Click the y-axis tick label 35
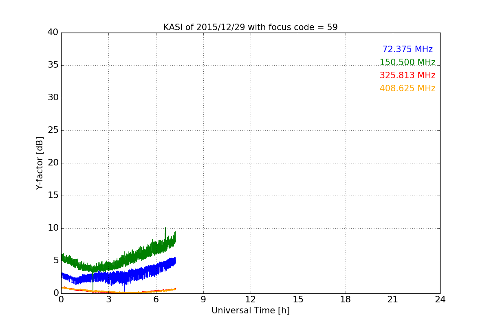Image resolution: width=489 pixels, height=326 pixels. 53,65
